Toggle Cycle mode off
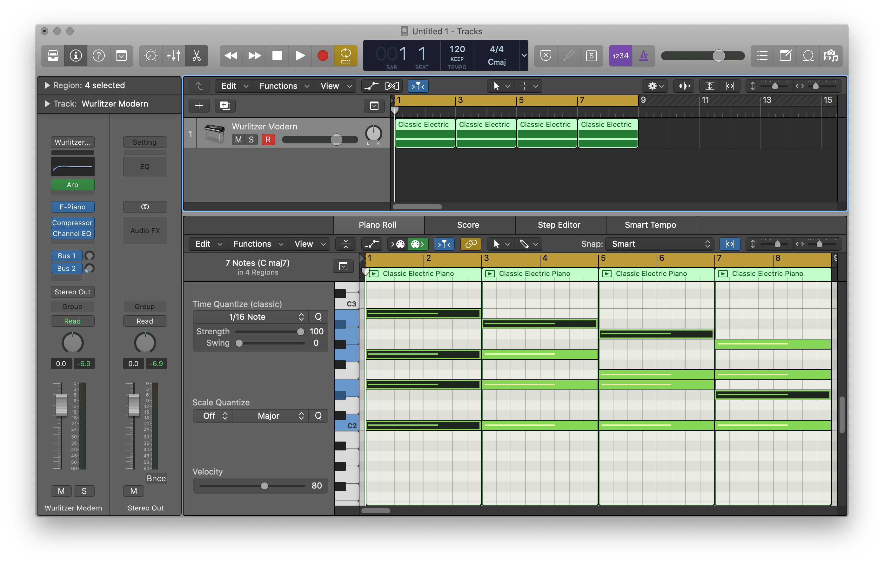 pos(345,56)
